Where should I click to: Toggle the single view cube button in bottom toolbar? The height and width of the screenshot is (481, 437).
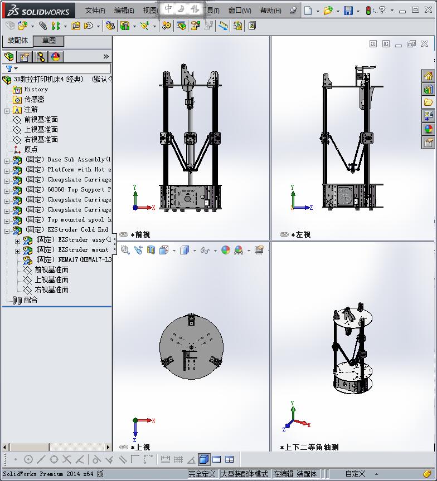click(203, 459)
